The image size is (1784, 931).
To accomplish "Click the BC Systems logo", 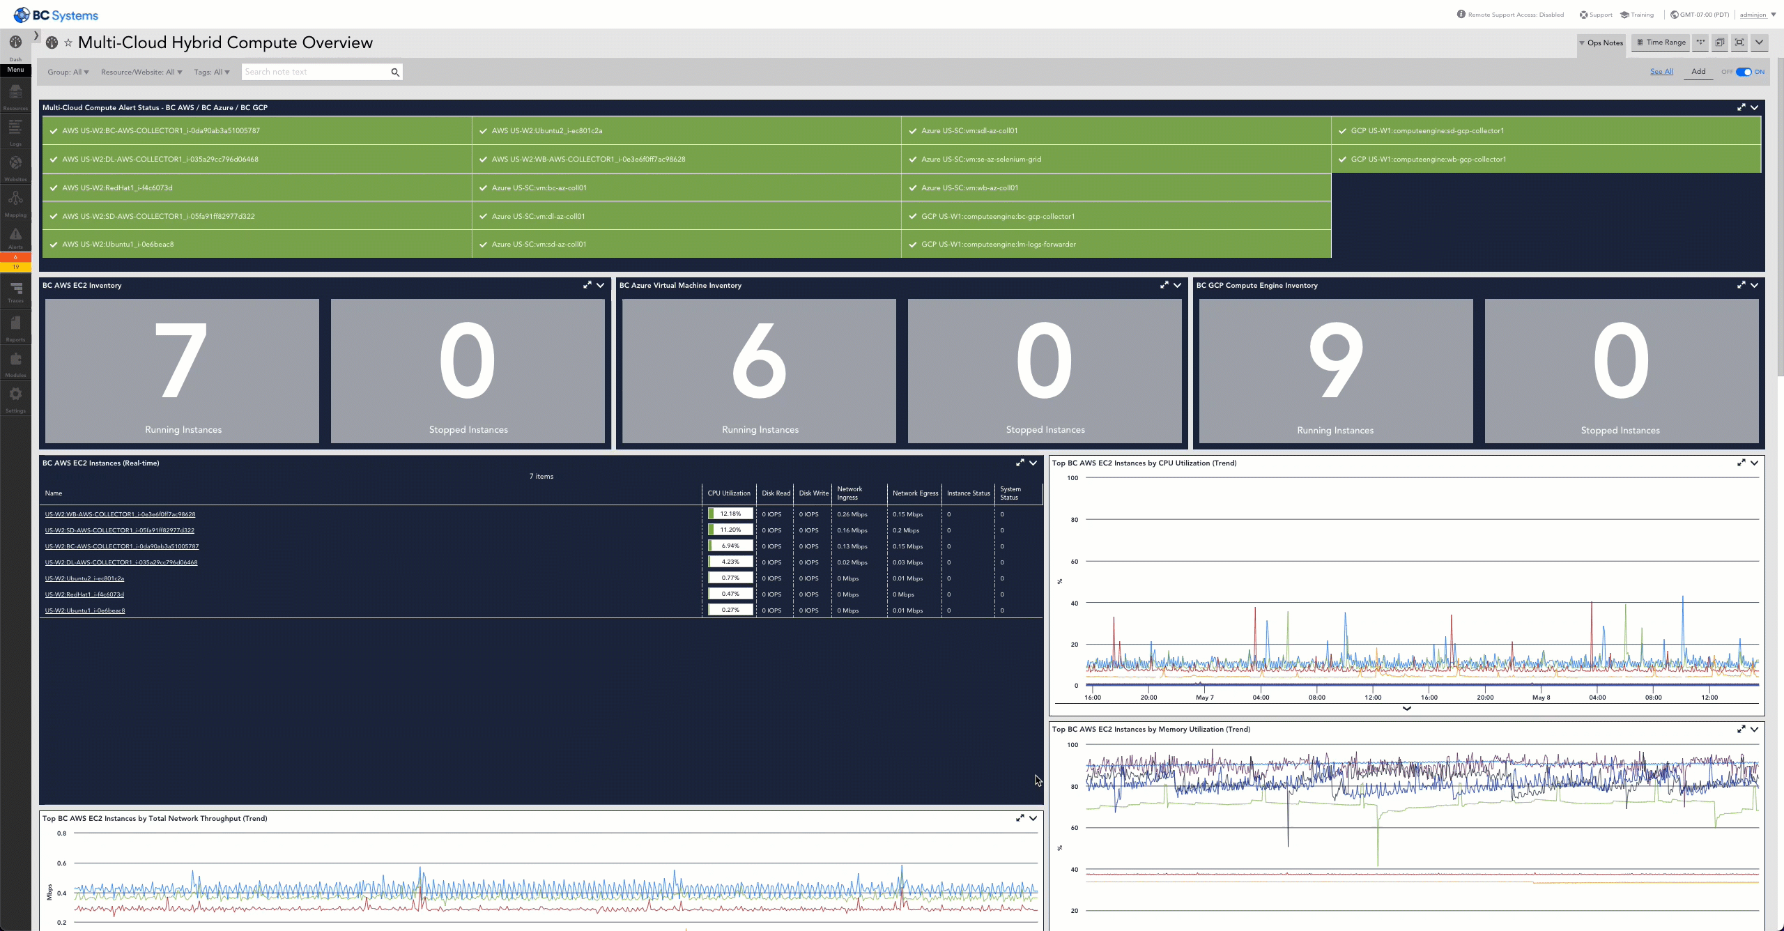I will click(x=56, y=15).
